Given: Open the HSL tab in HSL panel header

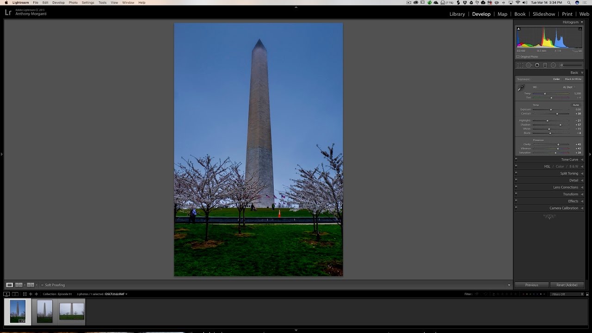Looking at the screenshot, I should coord(547,166).
